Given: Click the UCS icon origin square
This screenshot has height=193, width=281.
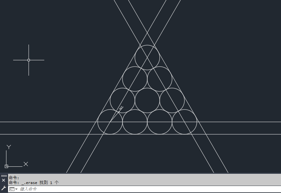Looking at the screenshot, I should [x=6, y=166].
